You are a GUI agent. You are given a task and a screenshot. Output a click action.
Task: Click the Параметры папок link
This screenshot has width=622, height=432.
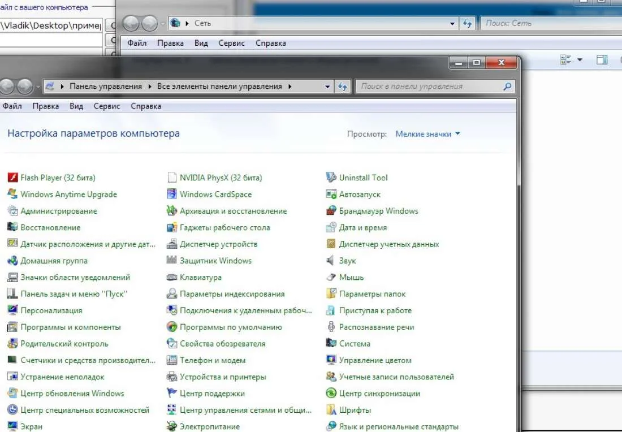[x=372, y=294]
